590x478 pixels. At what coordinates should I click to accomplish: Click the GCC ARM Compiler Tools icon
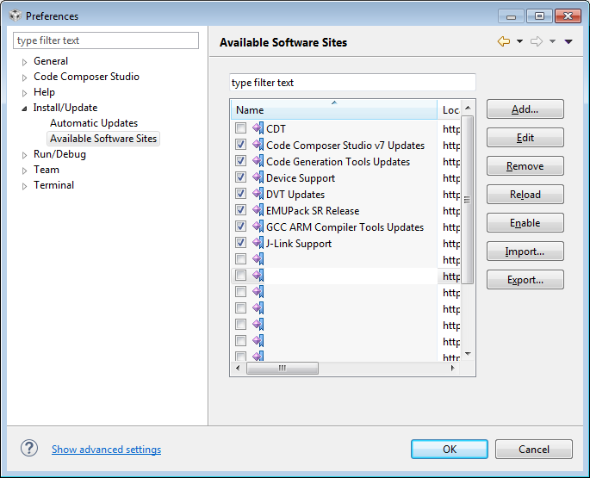coord(258,227)
